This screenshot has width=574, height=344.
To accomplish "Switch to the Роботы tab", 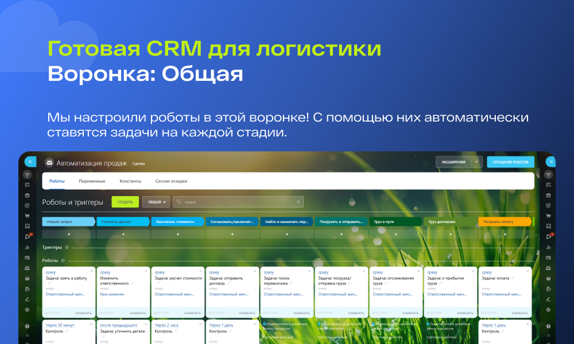I will point(57,181).
